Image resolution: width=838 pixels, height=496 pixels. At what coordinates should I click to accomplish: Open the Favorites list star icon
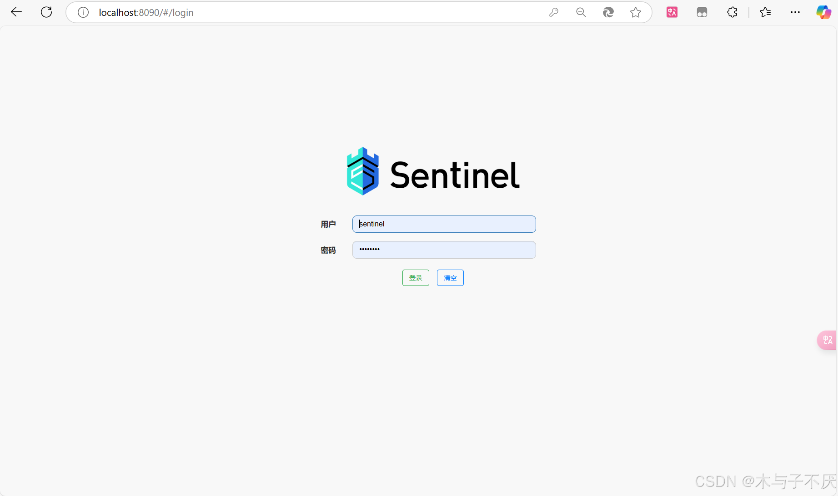pyautogui.click(x=766, y=12)
